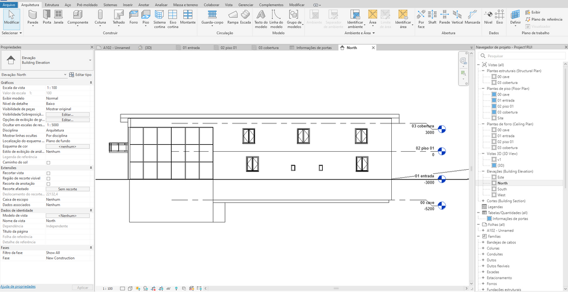Image resolution: width=568 pixels, height=292 pixels.
Task: Collapse the Gráficos properties section
Action: (x=91, y=83)
